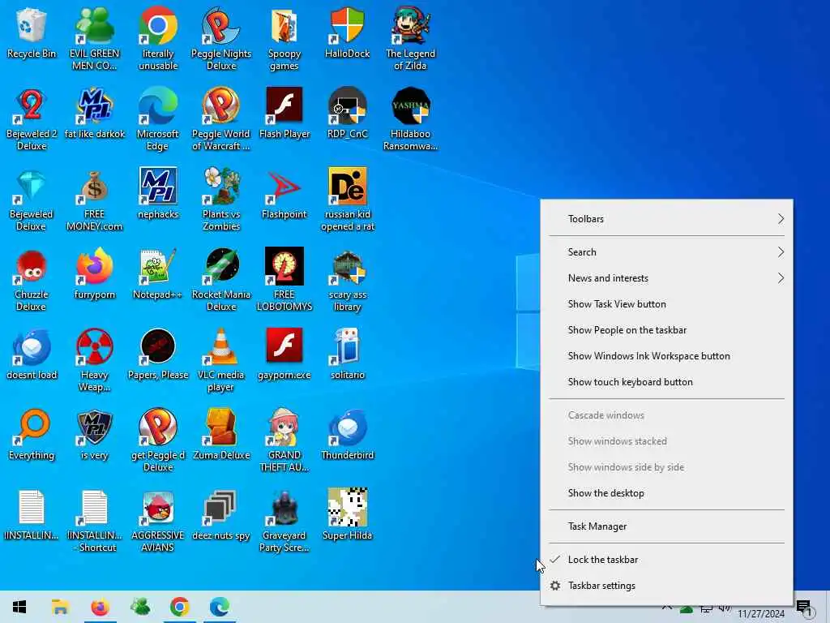
Task: Select the solitario icon
Action: (x=347, y=355)
